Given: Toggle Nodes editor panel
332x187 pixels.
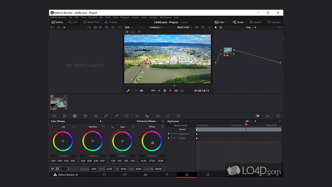Looking at the screenshot, I should tap(238, 22).
